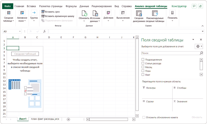The image size is (207, 124).
Task: Add a new sheet with plus icon
Action: 68,119
